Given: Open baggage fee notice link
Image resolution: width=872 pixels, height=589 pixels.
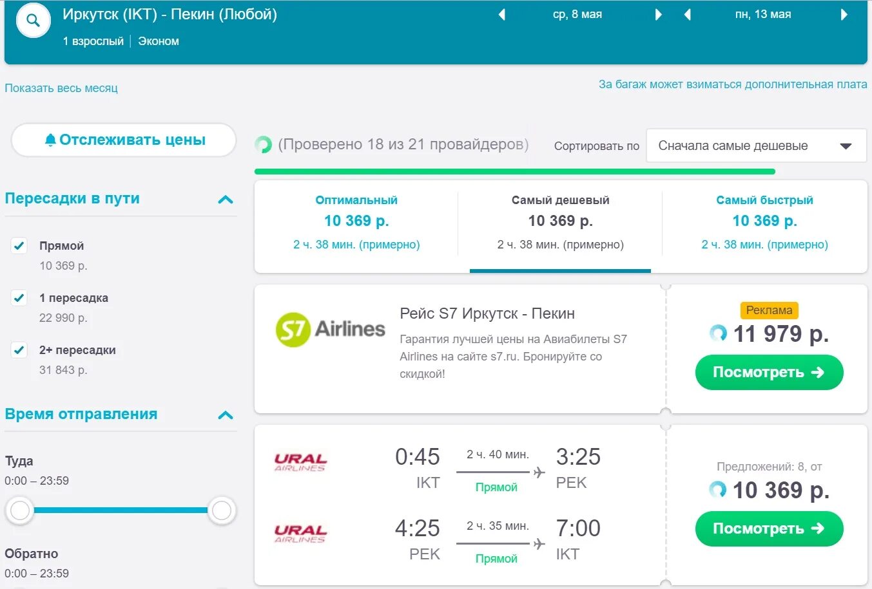Looking at the screenshot, I should point(733,84).
